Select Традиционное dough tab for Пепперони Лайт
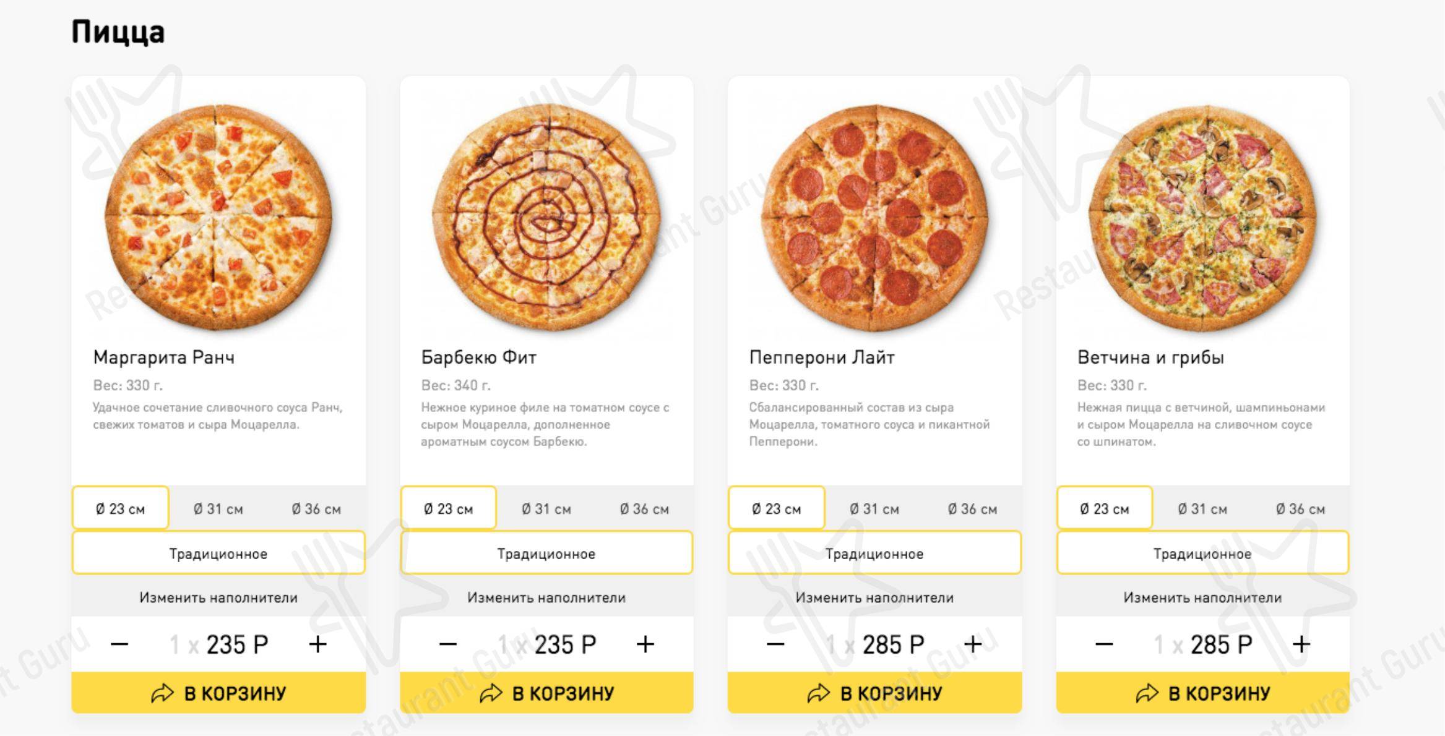Viewport: 1445px width, 736px height. coord(874,554)
